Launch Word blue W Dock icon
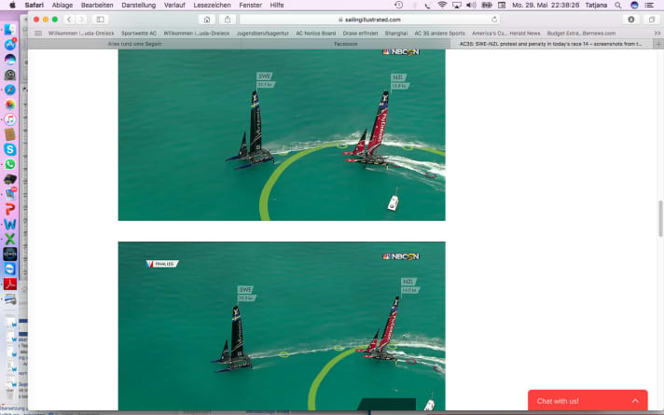 coord(9,224)
